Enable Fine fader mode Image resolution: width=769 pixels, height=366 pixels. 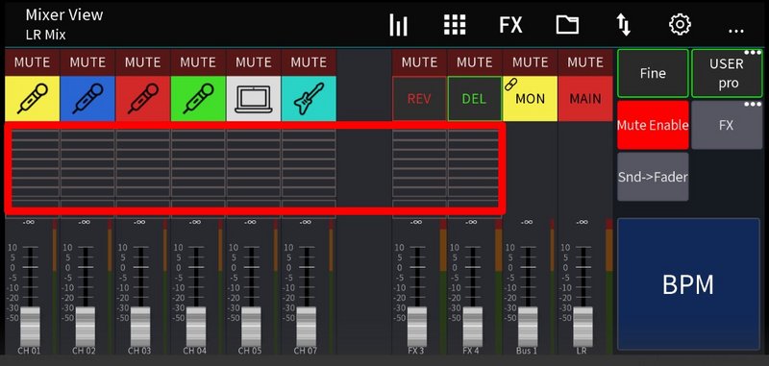pyautogui.click(x=653, y=74)
